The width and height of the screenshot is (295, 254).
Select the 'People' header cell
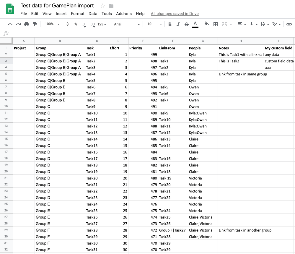coord(203,48)
